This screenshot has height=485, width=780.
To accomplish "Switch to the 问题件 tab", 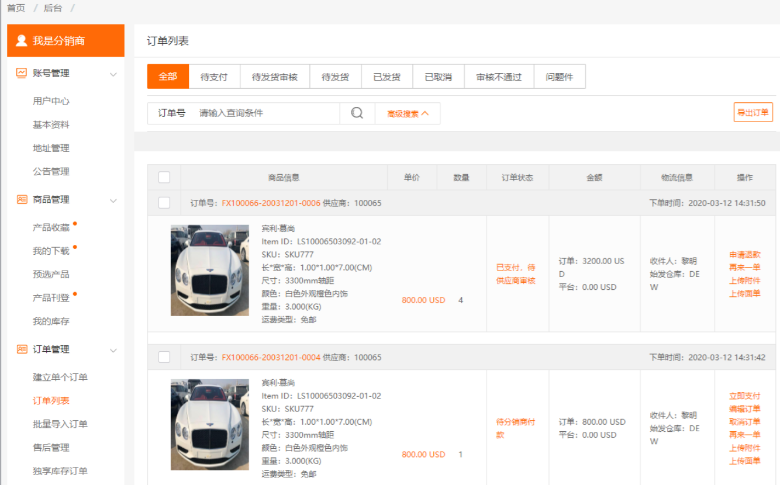I will pyautogui.click(x=560, y=77).
